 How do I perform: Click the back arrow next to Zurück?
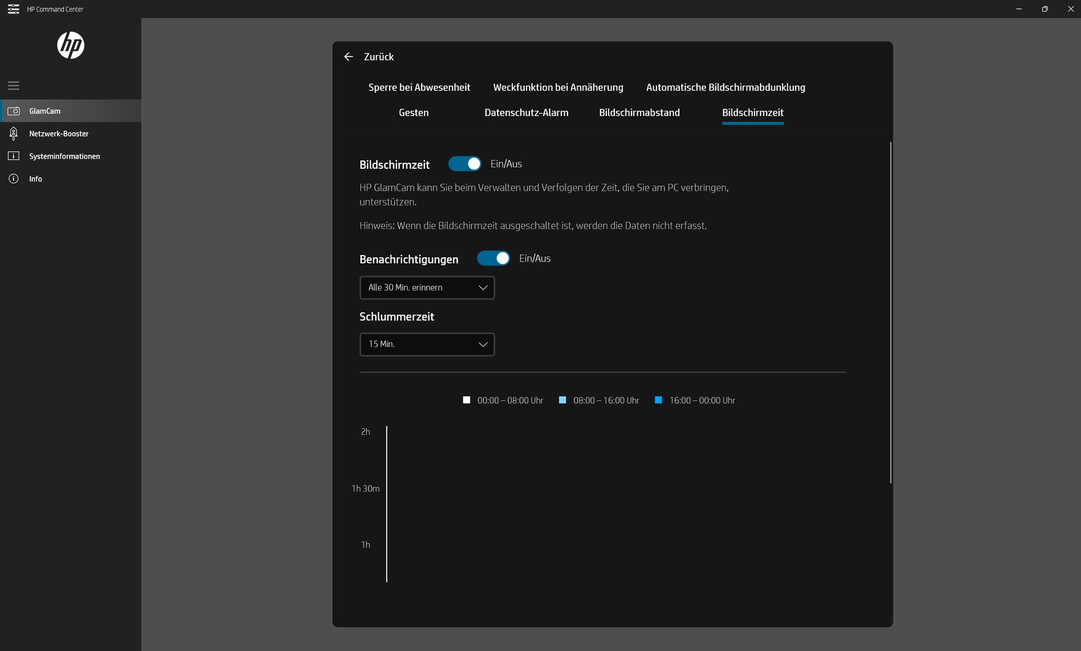pos(349,57)
